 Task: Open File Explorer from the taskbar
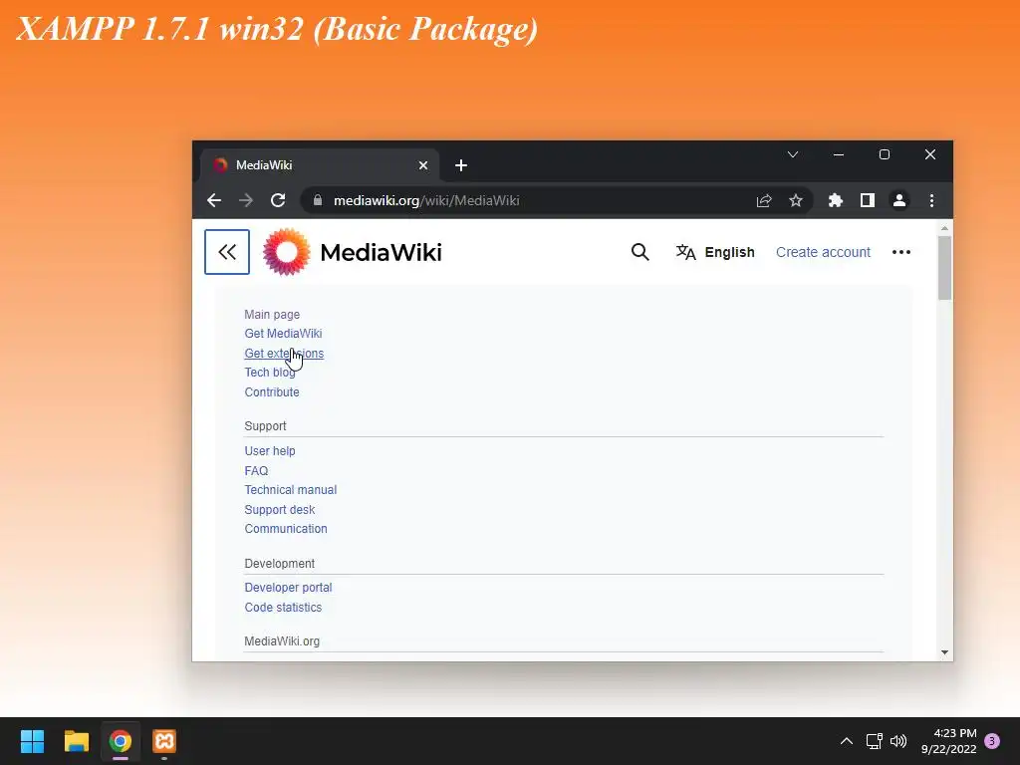click(x=76, y=741)
